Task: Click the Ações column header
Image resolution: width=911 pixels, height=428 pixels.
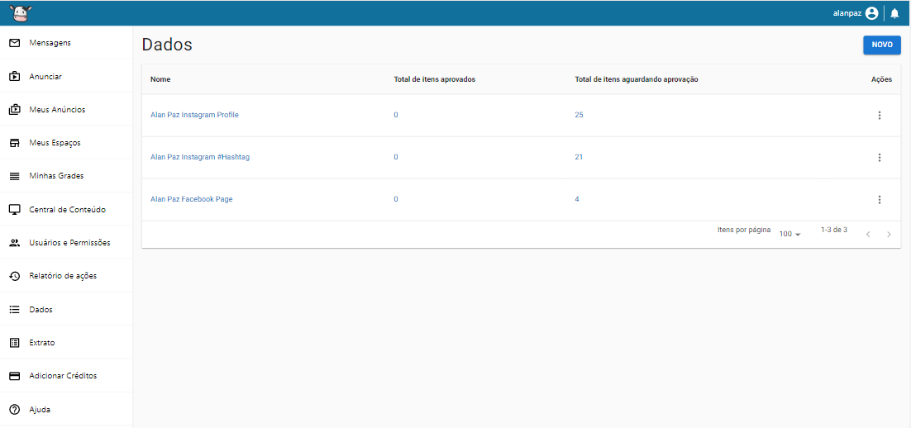Action: [881, 79]
